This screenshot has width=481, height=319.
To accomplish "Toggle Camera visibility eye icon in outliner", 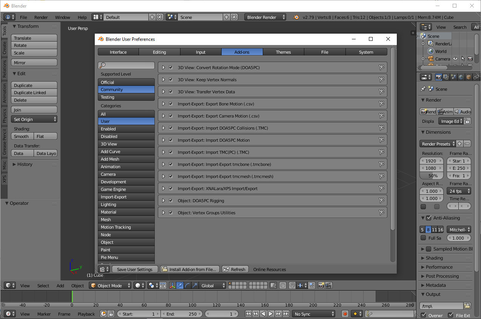I will [x=455, y=59].
